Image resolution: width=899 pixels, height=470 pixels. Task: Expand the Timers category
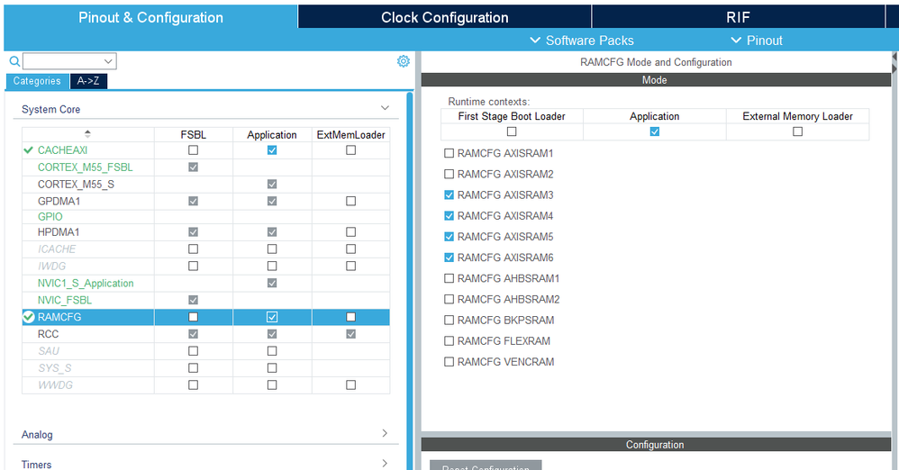tap(385, 463)
